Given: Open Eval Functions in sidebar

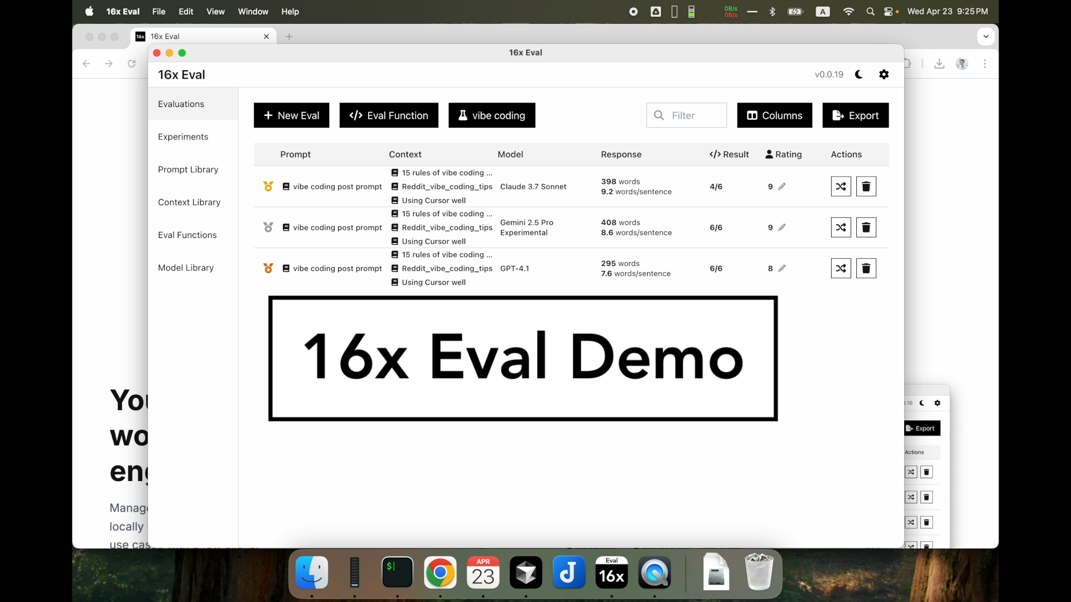Looking at the screenshot, I should [193, 235].
